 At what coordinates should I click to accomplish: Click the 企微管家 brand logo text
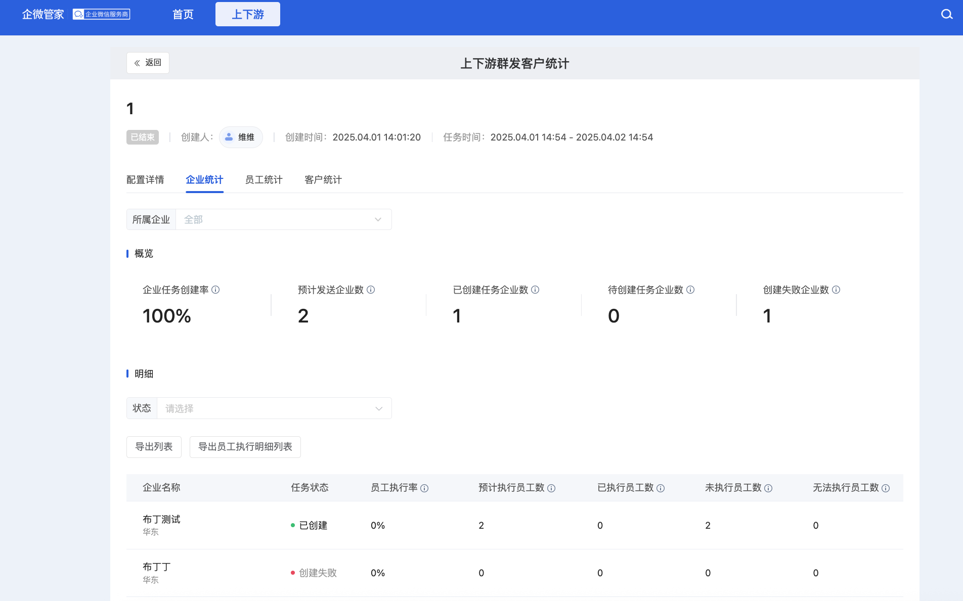point(43,14)
